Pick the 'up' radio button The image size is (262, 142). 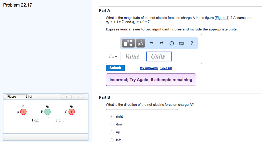112,132
